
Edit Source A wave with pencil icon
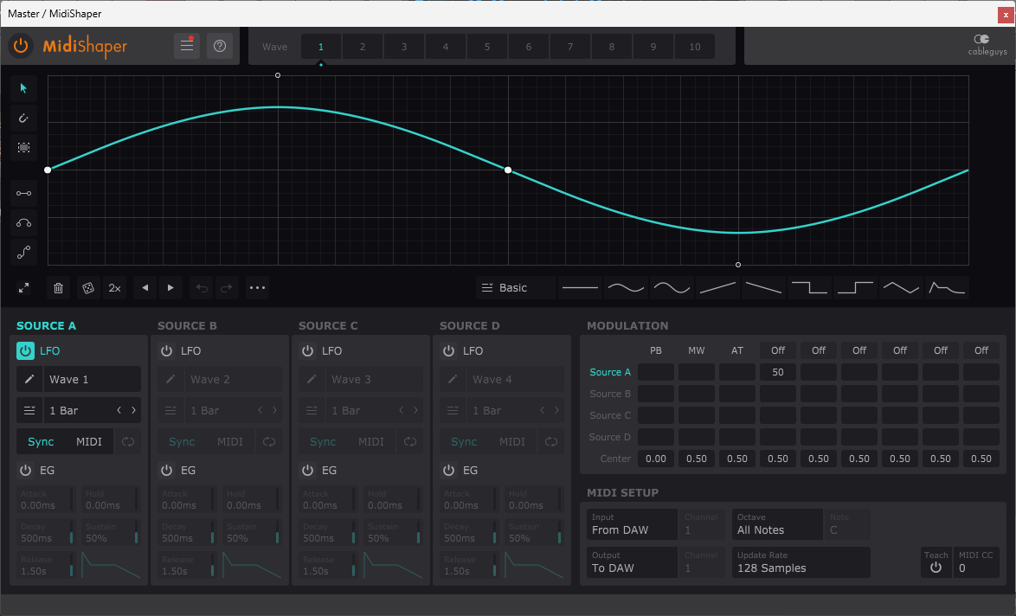click(x=29, y=379)
